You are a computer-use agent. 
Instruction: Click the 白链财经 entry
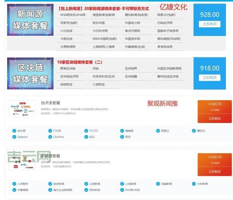click(x=66, y=85)
